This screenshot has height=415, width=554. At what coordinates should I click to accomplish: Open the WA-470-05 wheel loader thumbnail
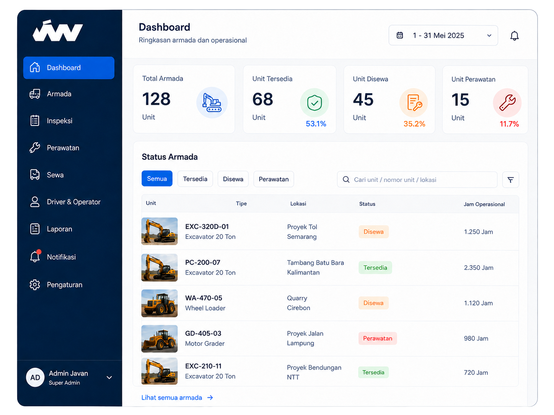click(x=160, y=303)
